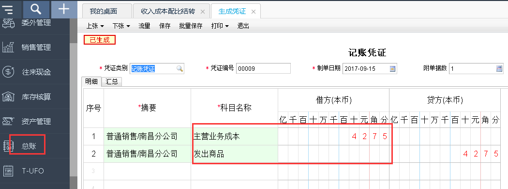Open calculator icon for 附单据数
The image size is (508, 189).
pyautogui.click(x=499, y=68)
